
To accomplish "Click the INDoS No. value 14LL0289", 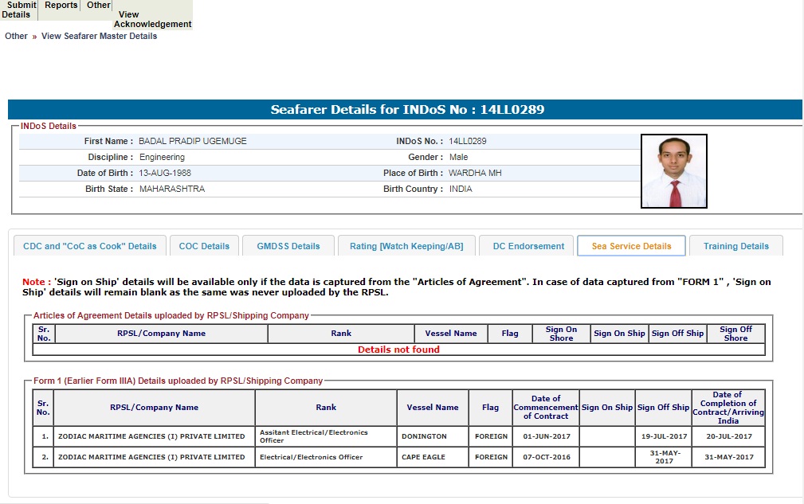I will (468, 141).
